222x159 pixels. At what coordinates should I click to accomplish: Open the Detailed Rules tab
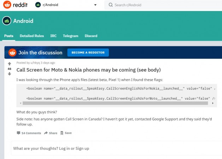coord(32,36)
